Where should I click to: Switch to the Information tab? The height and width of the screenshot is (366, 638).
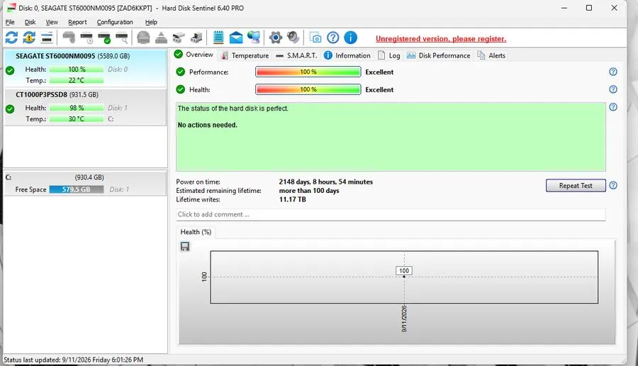point(347,55)
